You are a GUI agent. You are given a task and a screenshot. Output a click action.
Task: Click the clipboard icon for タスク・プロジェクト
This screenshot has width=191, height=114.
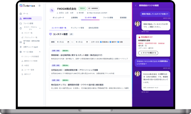pyautogui.click(x=21, y=28)
